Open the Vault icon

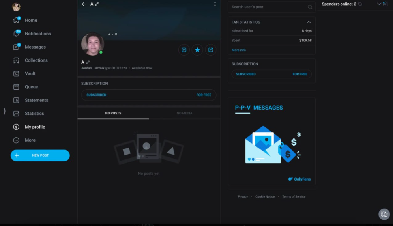(16, 74)
